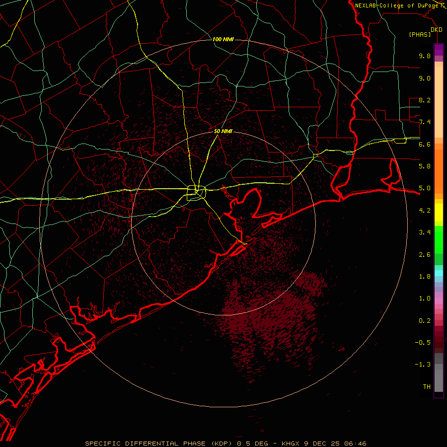Click the 1.0 value on color scale
The height and width of the screenshot is (447, 447).
coord(425,298)
